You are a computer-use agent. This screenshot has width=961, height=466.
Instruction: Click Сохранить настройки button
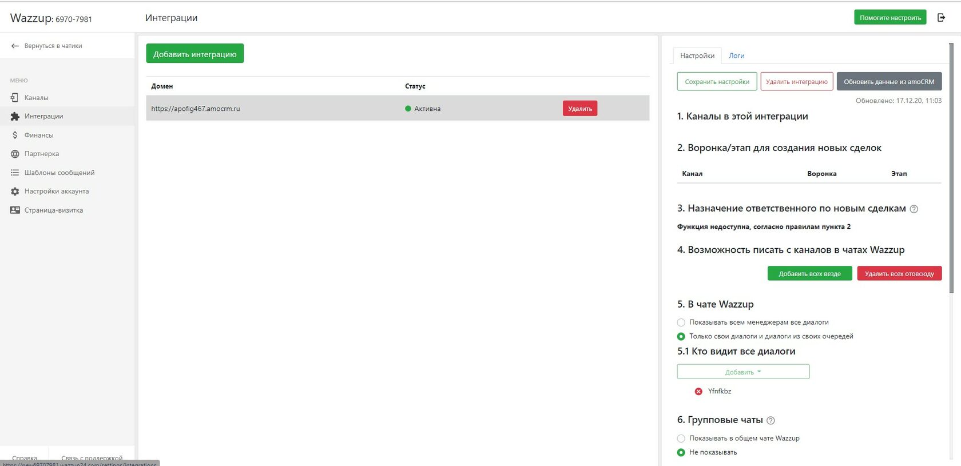[x=717, y=82]
